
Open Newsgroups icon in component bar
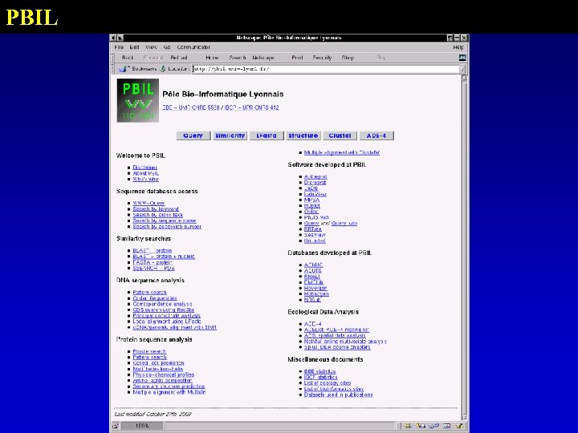pos(433,426)
